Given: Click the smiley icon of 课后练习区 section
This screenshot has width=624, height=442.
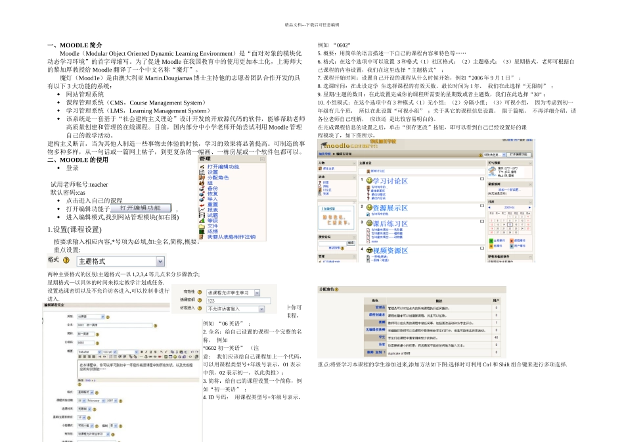Looking at the screenshot, I should coord(369,223).
